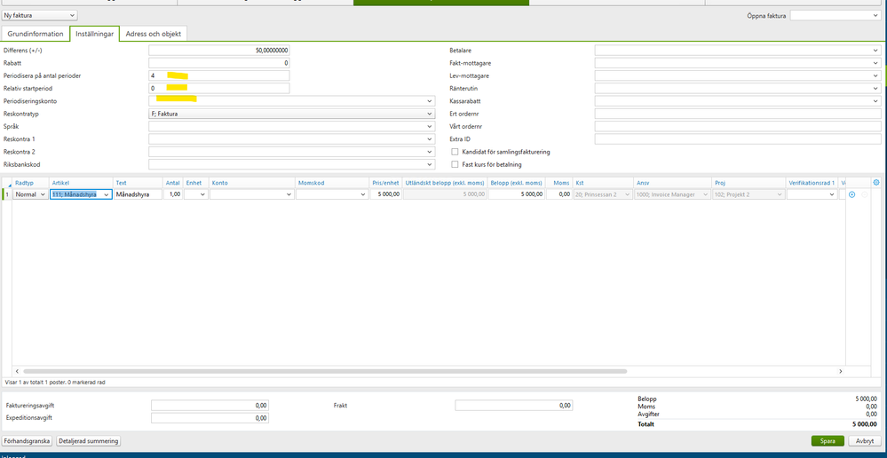Screen dimensions: 887x458
Task: Click the Kst column header
Action: (603, 183)
